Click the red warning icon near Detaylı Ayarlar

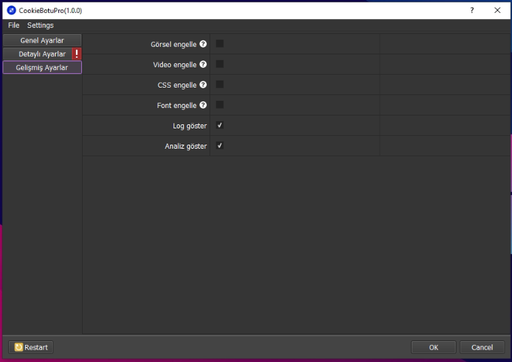click(77, 54)
